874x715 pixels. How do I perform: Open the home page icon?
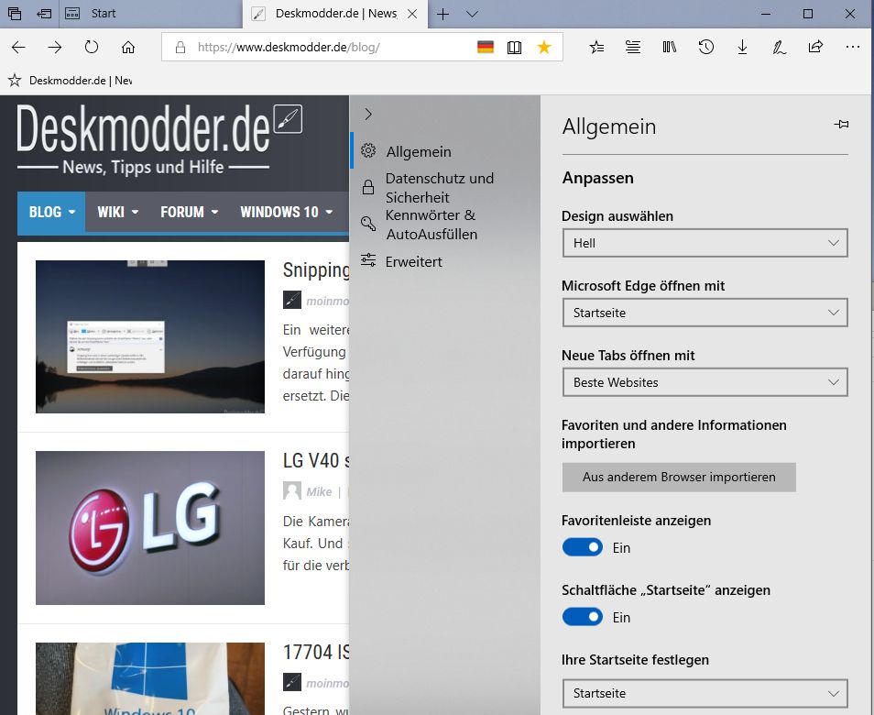coord(128,48)
